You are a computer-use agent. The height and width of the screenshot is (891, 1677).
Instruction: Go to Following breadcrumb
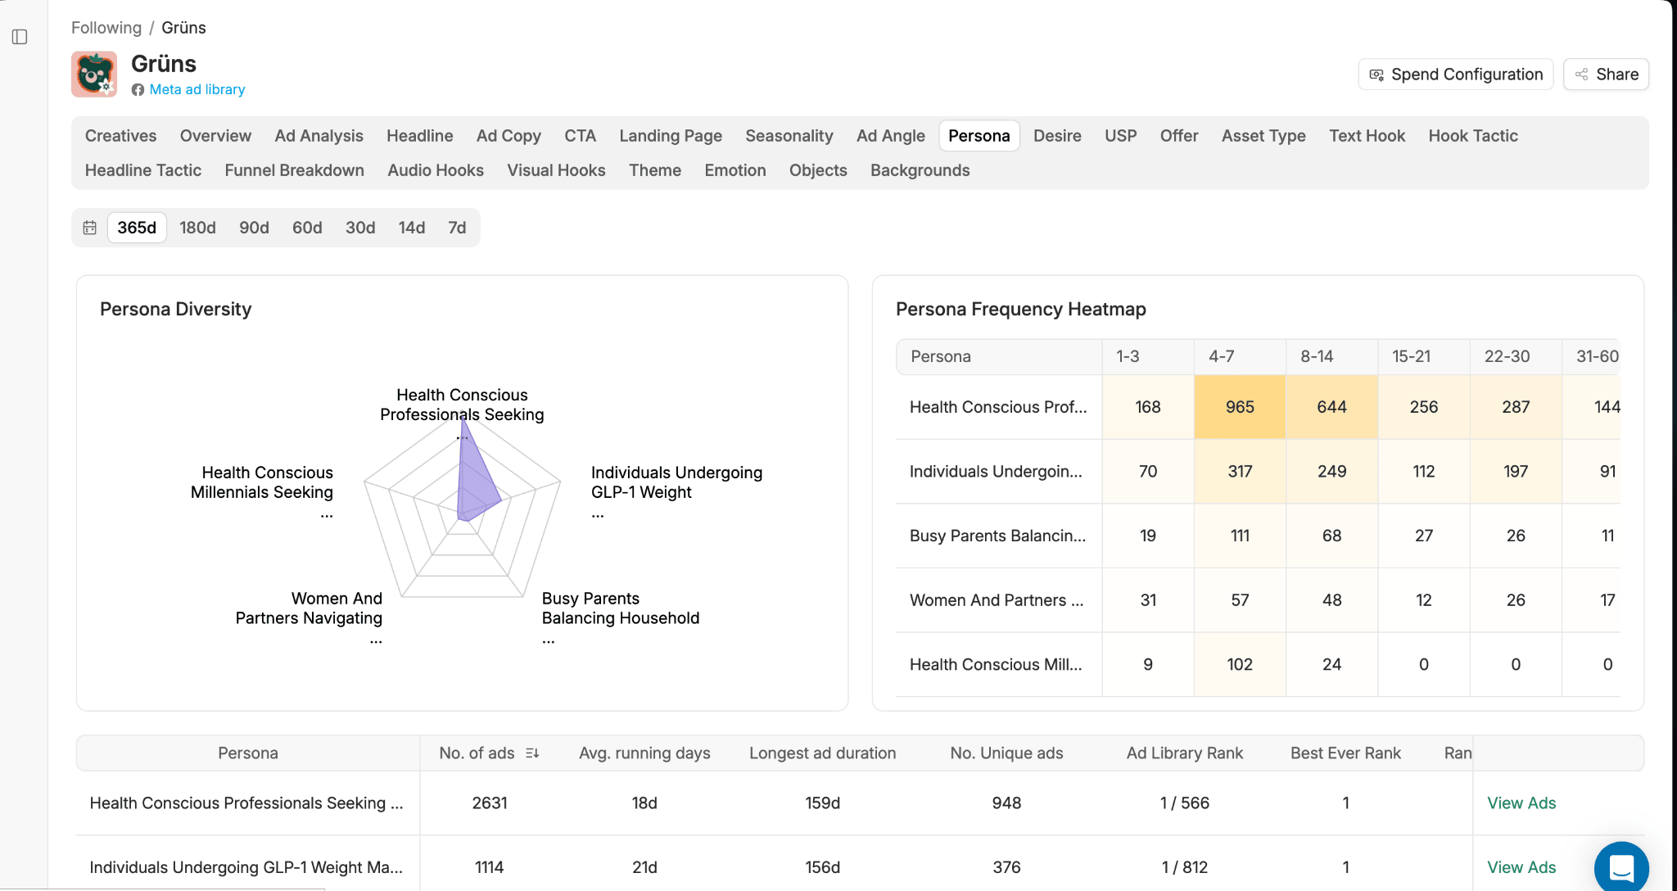pos(106,28)
